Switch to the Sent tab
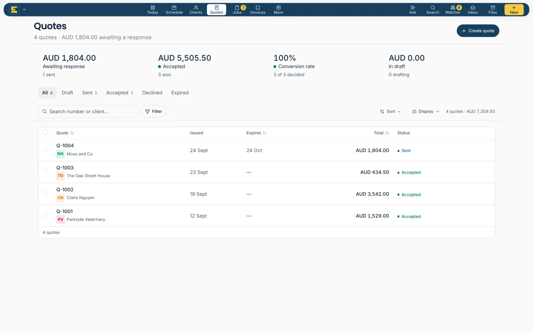Image resolution: width=533 pixels, height=333 pixels. click(90, 93)
